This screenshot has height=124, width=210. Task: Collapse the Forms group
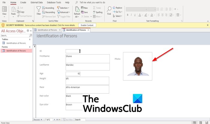tap(30, 47)
